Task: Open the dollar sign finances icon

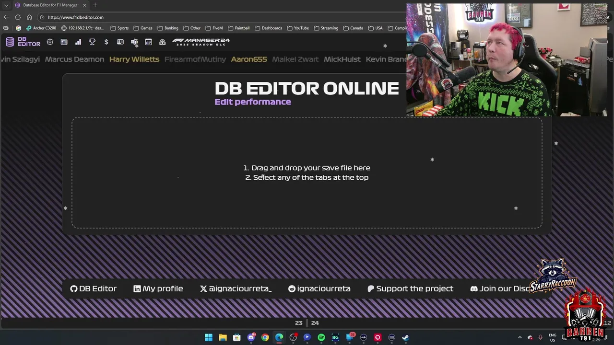Action: point(106,42)
